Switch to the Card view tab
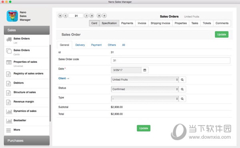The width and height of the screenshot is (240, 148). tap(94, 23)
